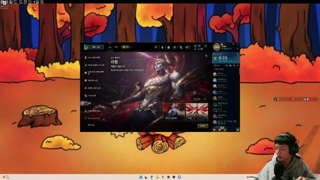Open the Windows Start menu
Image resolution: width=320 pixels, height=180 pixels.
click(141, 177)
